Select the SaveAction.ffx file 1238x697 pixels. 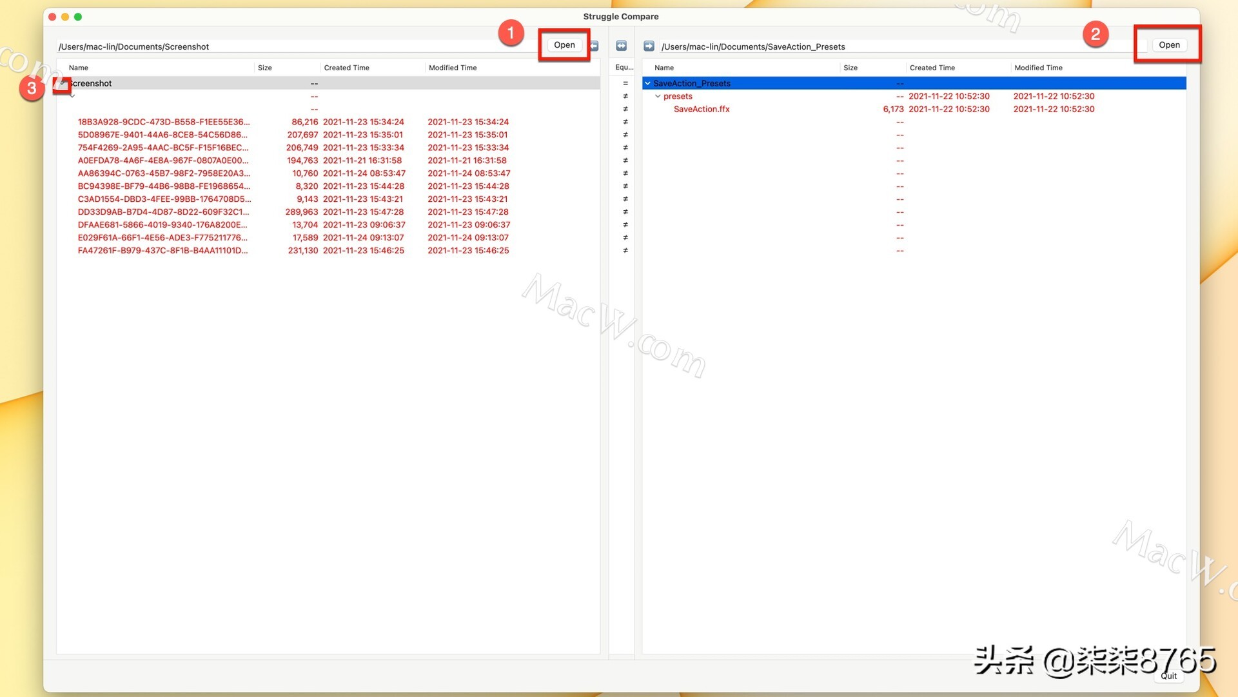pos(702,109)
